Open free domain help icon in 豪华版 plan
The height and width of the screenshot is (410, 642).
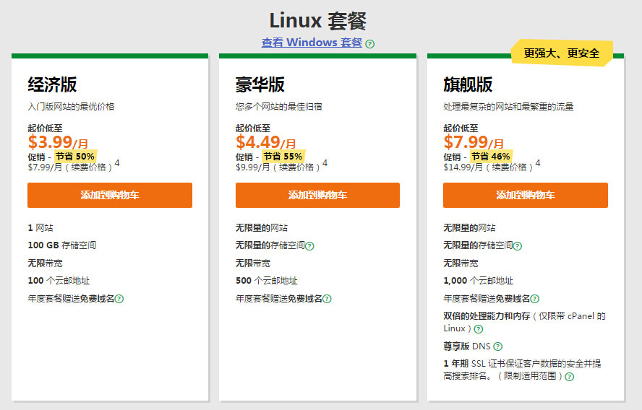pyautogui.click(x=328, y=299)
